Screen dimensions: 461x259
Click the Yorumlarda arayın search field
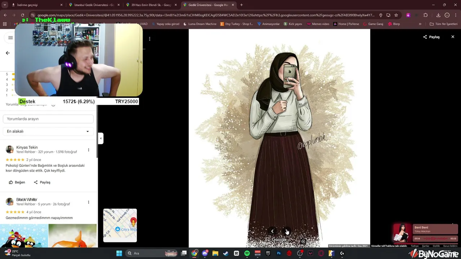pyautogui.click(x=48, y=119)
